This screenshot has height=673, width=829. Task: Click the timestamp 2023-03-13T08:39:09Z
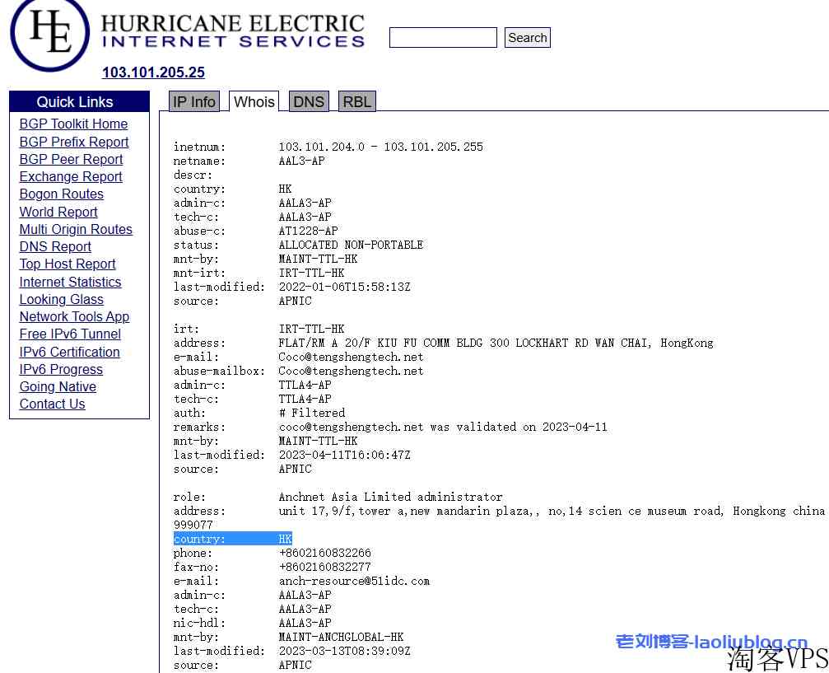pos(344,652)
